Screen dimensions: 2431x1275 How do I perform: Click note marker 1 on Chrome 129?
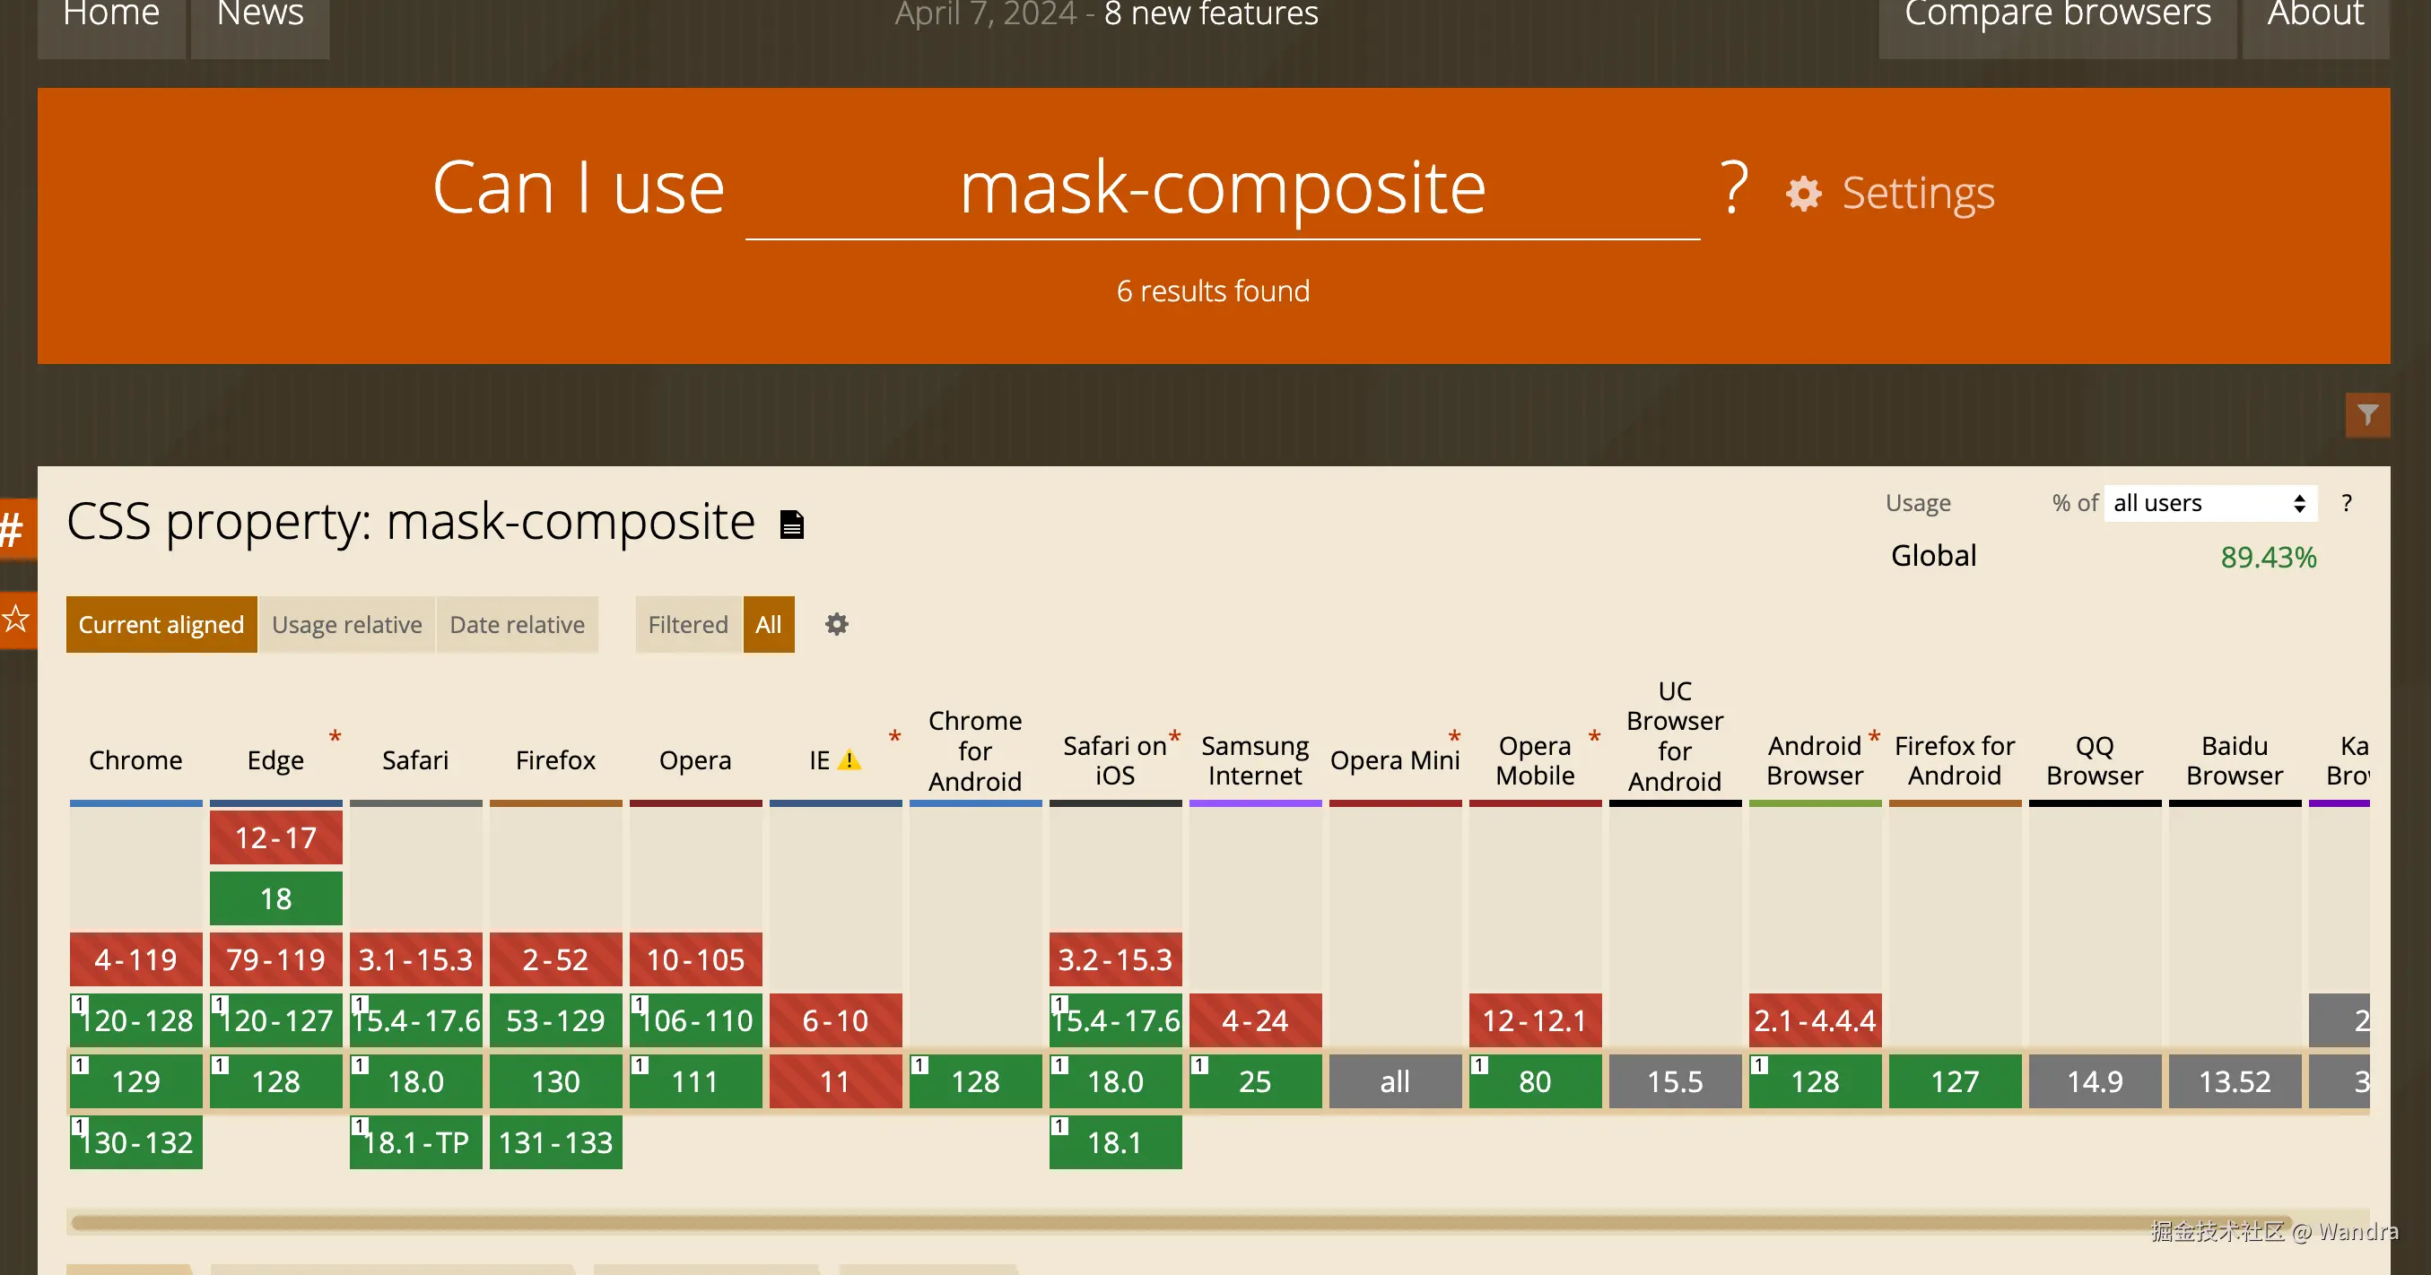pos(80,1064)
